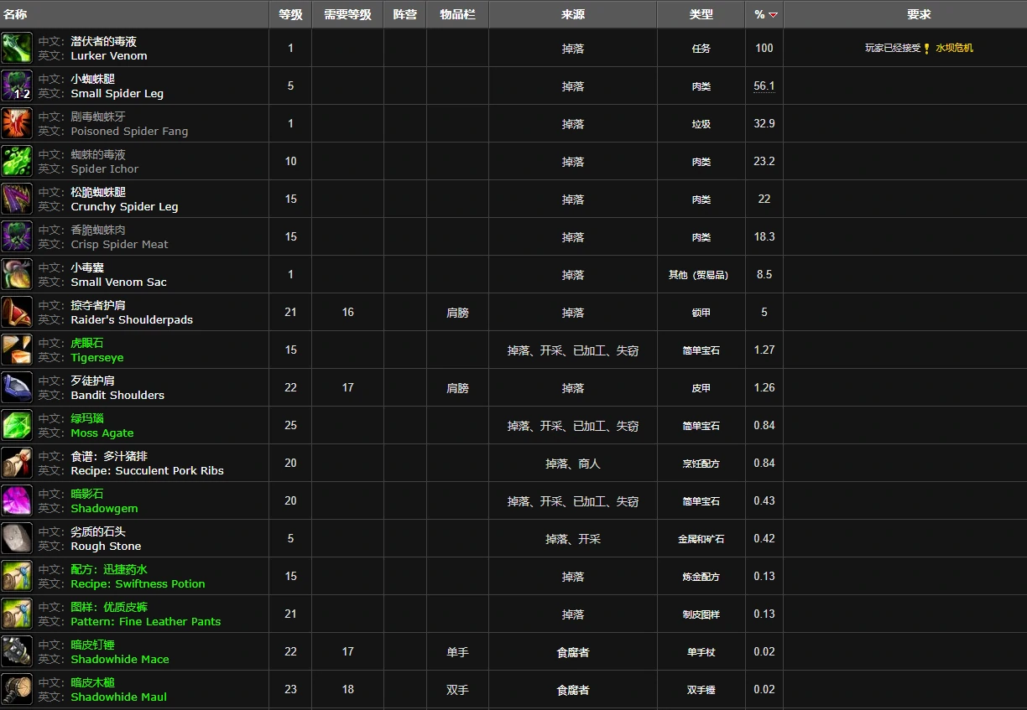Click the Bandit Shoulders item icon
Image resolution: width=1027 pixels, height=710 pixels.
(x=17, y=387)
